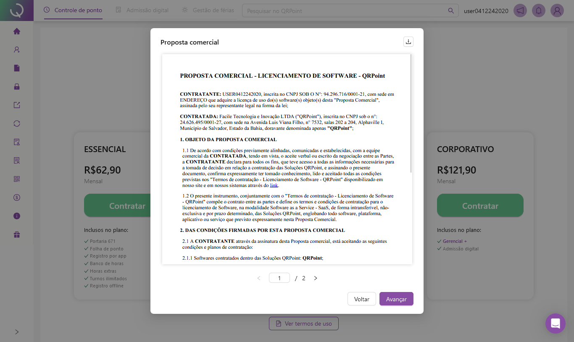Open the padlock icon in sidebar
Viewport: 574px width, 342px height.
click(x=17, y=87)
